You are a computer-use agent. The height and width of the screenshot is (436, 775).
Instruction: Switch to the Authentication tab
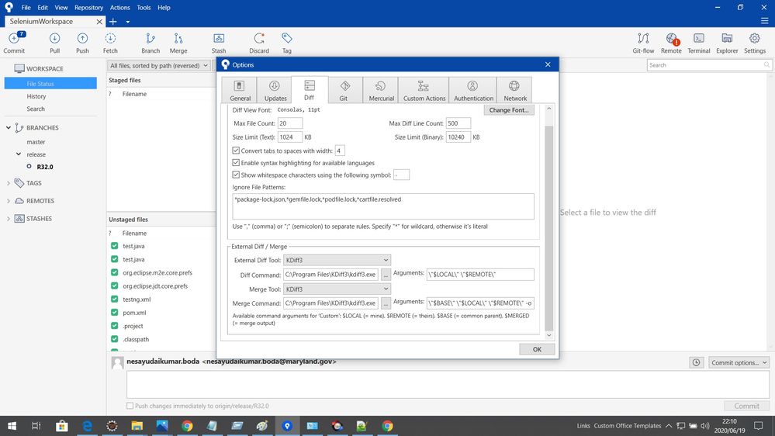473,91
